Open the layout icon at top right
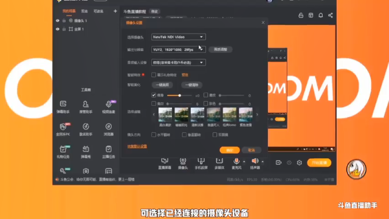The width and height of the screenshot is (389, 219). [311, 15]
